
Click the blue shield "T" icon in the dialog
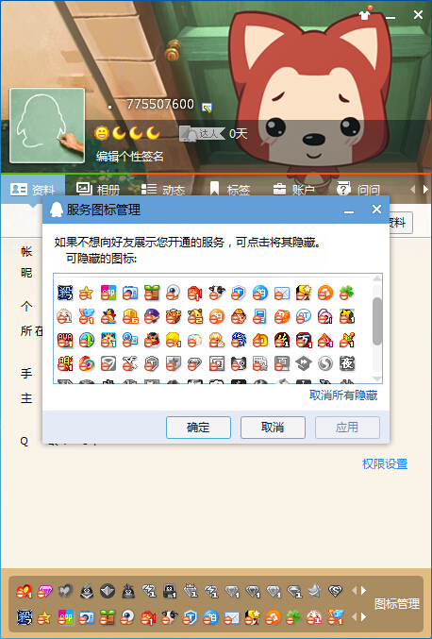(239, 293)
